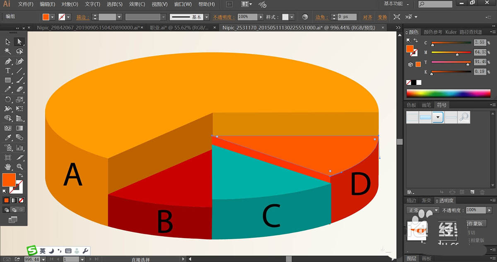497x262 pixels.
Task: Open stroke weight dropdown
Action: click(x=119, y=17)
